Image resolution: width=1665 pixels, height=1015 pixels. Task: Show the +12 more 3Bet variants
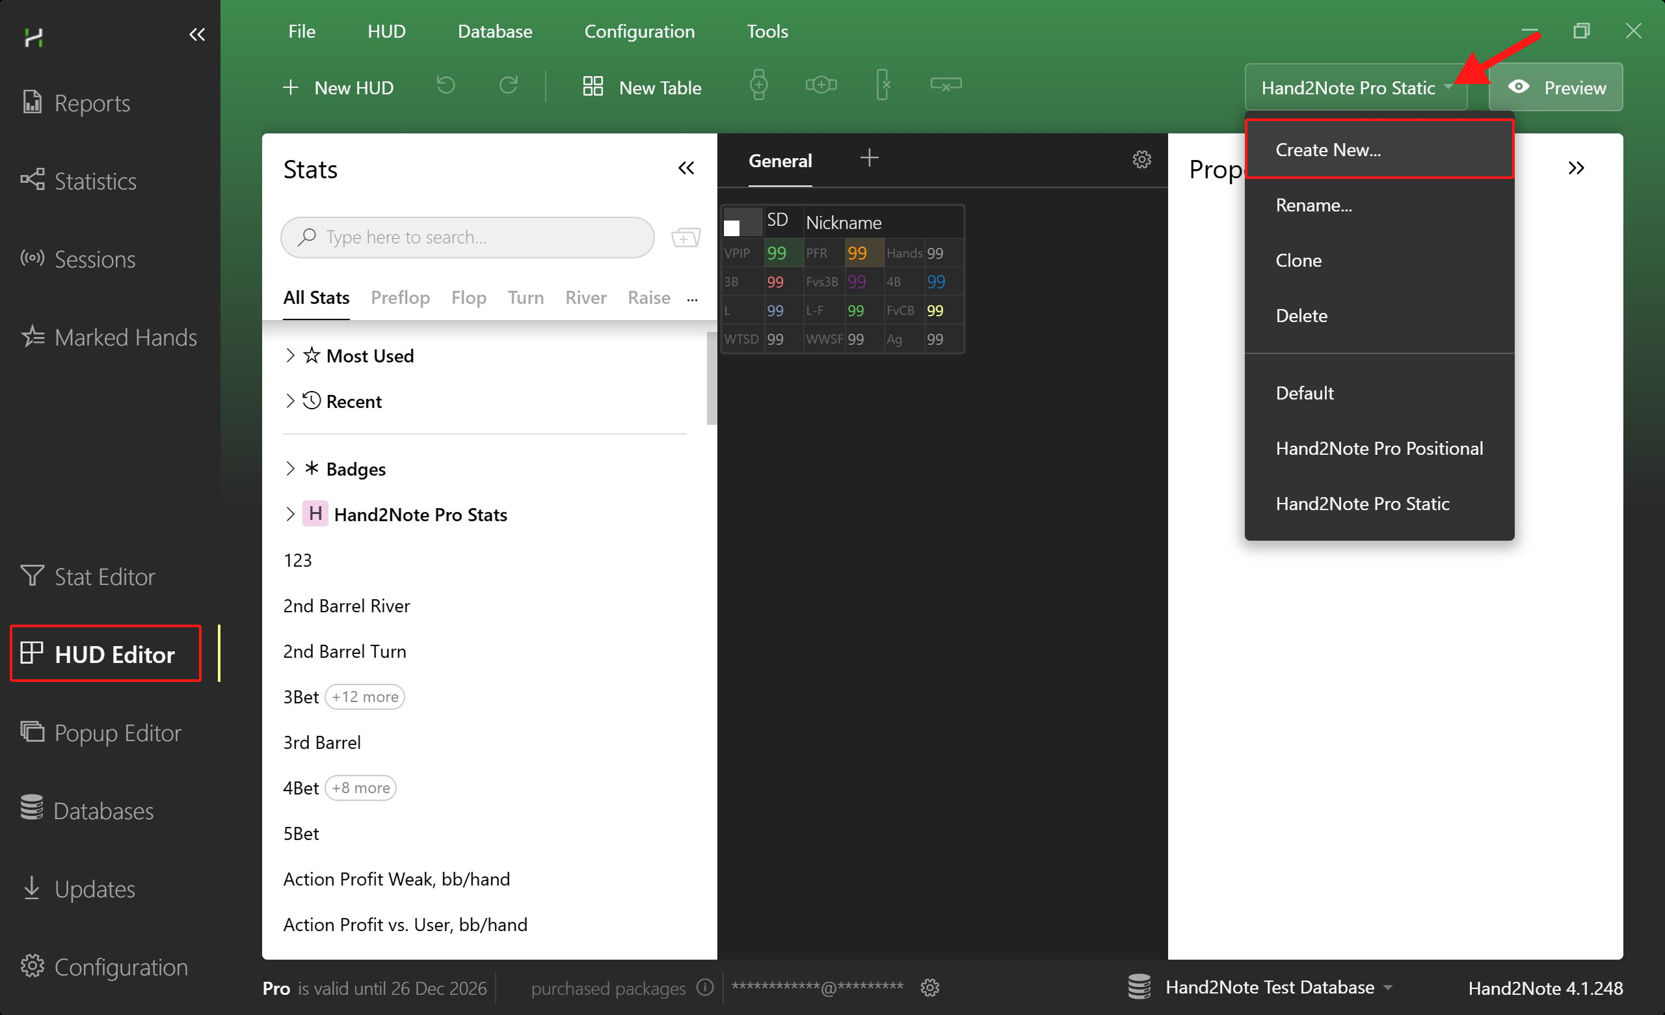tap(364, 697)
